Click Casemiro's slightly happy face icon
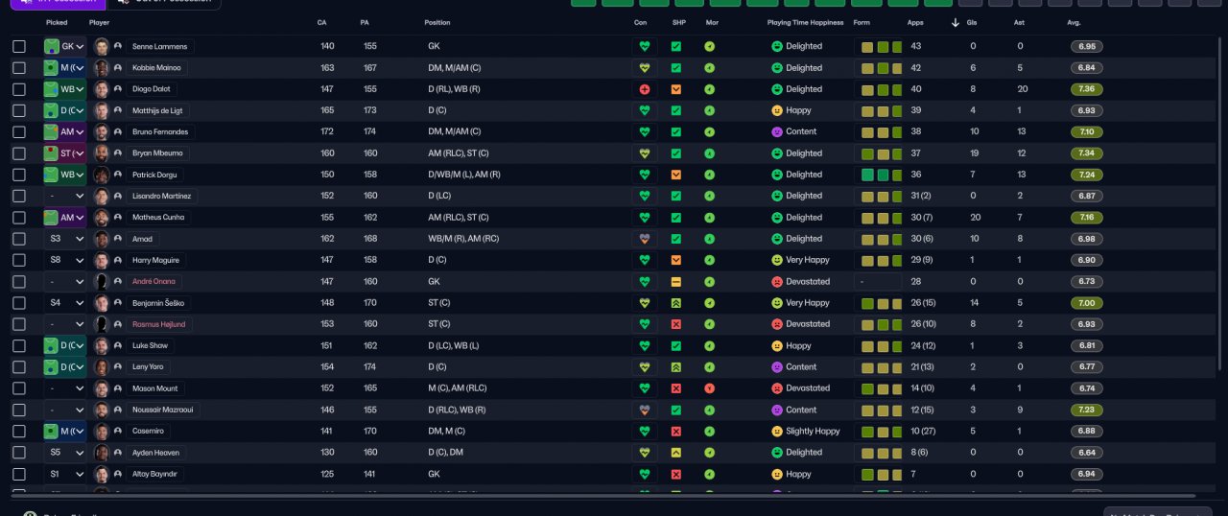 click(x=777, y=432)
